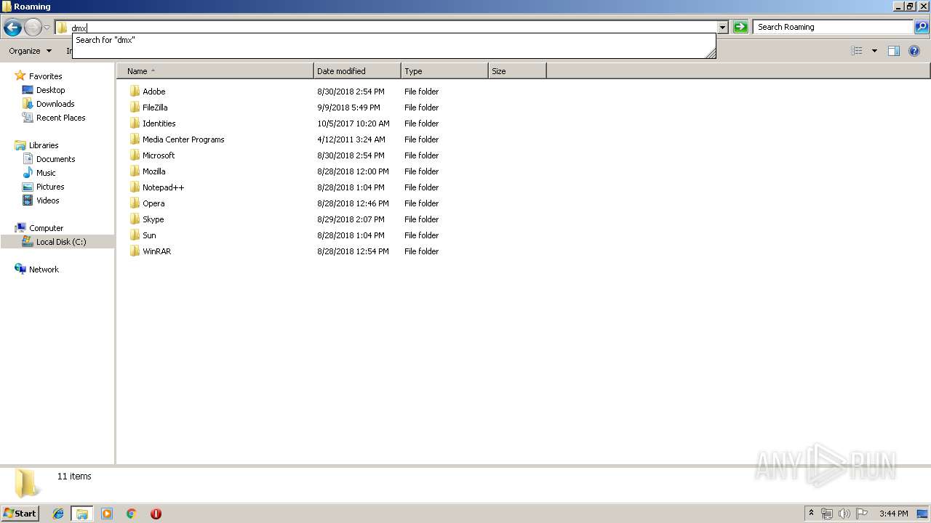Click the Start button
Screen dimensions: 931x523
pyautogui.click(x=20, y=514)
